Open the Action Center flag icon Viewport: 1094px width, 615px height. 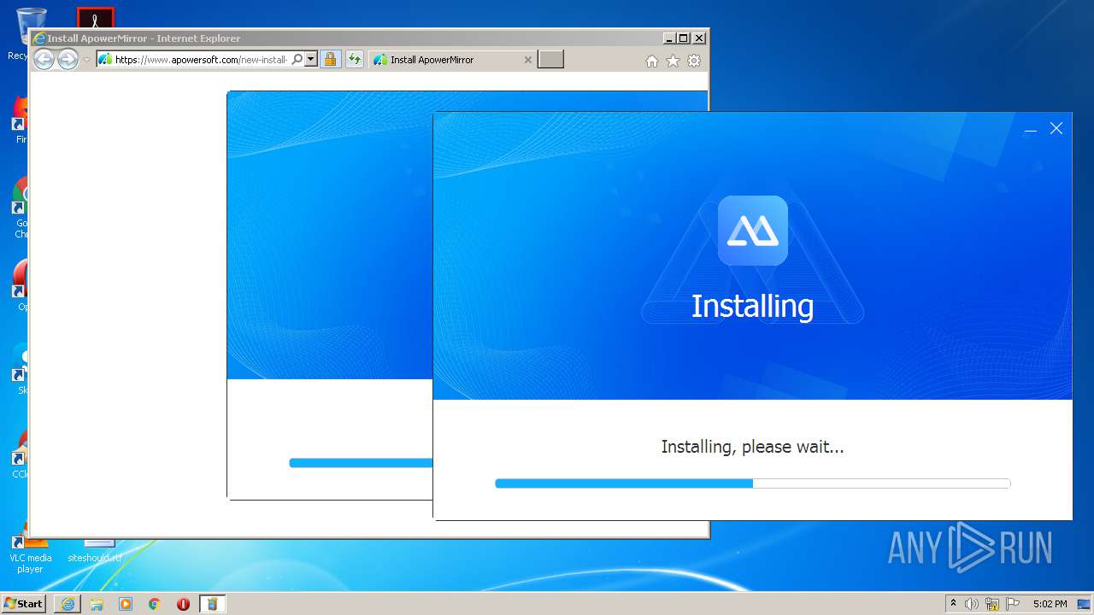[1013, 604]
